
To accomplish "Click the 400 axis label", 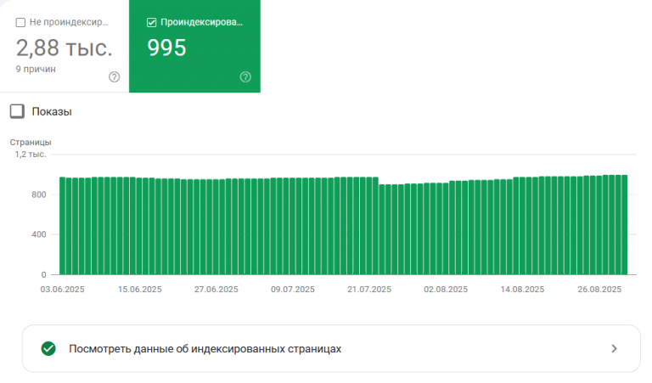I will coord(39,234).
